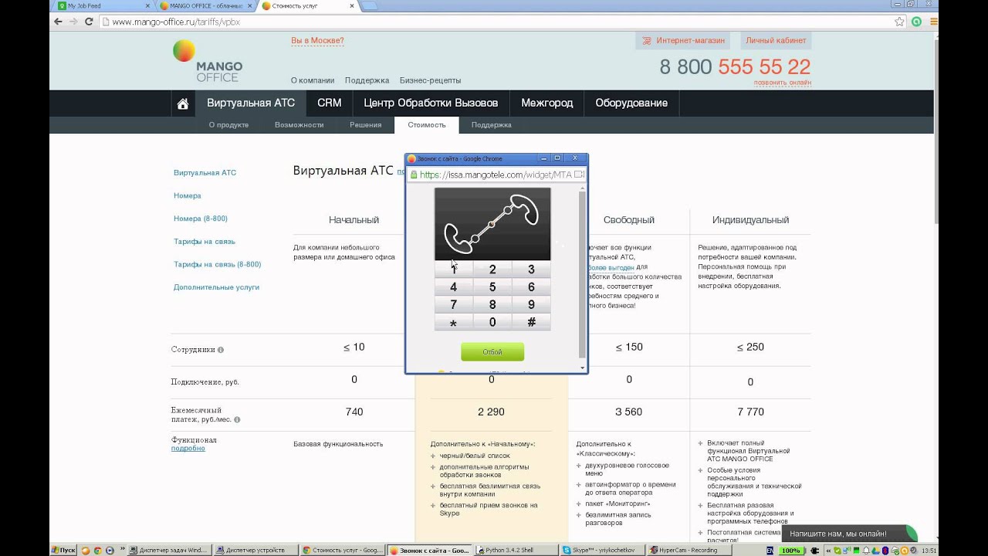
Task: Click the green extension icon in toolbar
Action: point(917,22)
